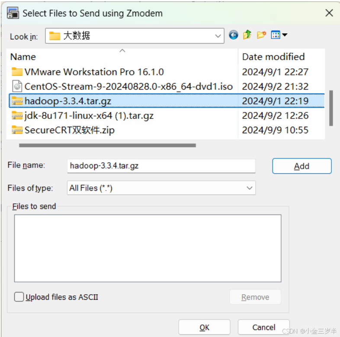Click the horizontal scrollbar under file list

(x=107, y=145)
